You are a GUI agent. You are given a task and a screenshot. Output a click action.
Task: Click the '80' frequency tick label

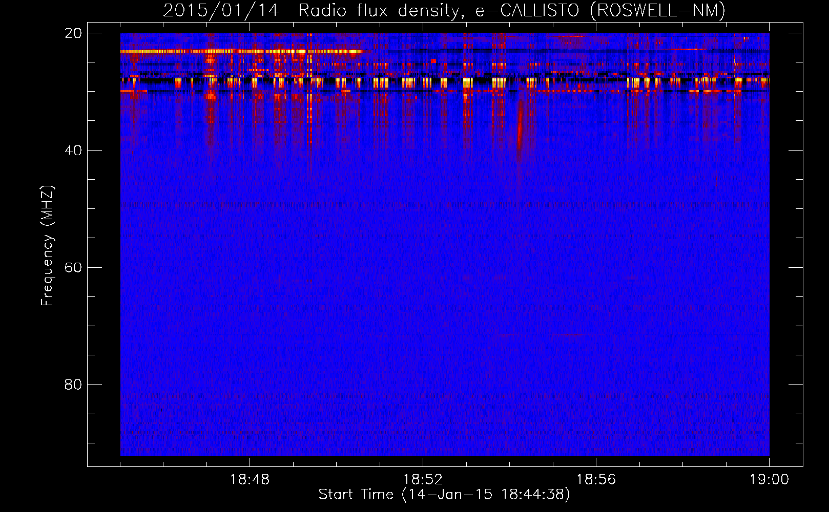click(73, 385)
